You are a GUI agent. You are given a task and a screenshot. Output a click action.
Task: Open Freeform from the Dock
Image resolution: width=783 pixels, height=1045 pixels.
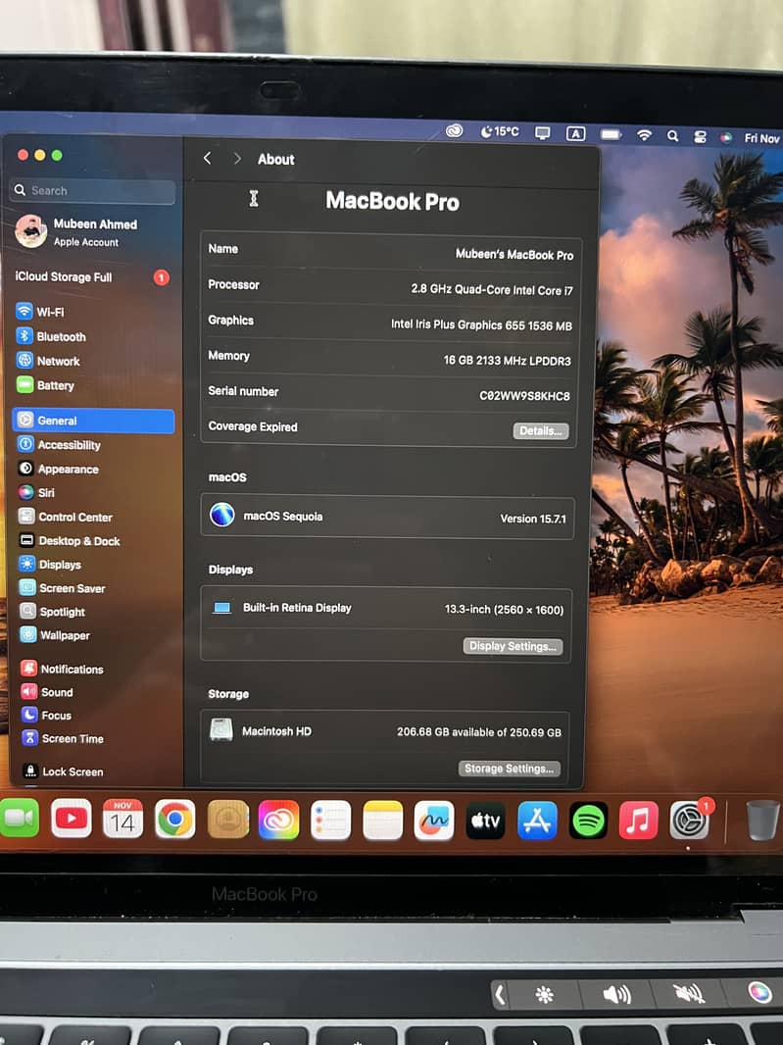(434, 821)
